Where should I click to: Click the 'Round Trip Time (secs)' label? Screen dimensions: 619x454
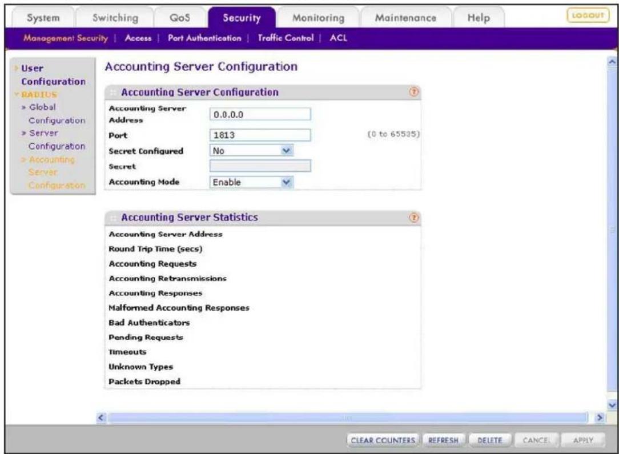pos(155,249)
